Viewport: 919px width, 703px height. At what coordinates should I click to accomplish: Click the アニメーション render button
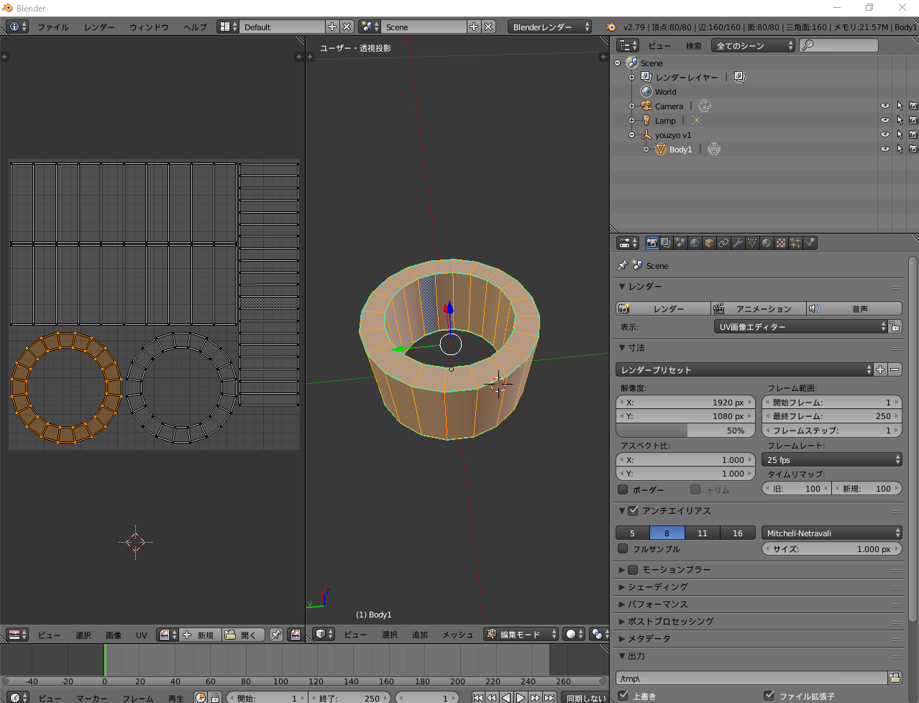pyautogui.click(x=757, y=308)
